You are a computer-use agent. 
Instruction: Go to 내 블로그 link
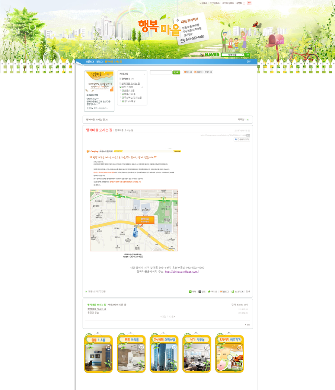click(x=203, y=3)
